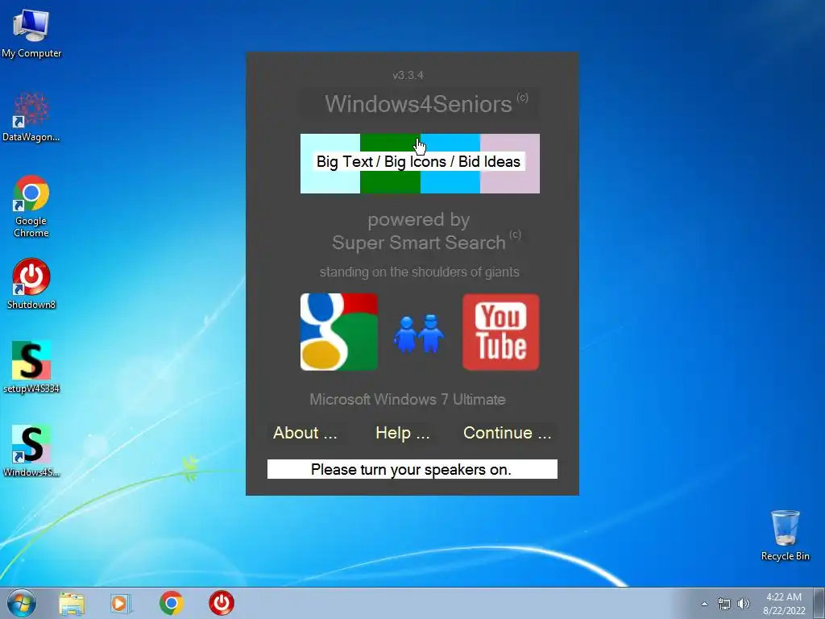Click the Continue ... button
The height and width of the screenshot is (619, 825).
pos(508,433)
